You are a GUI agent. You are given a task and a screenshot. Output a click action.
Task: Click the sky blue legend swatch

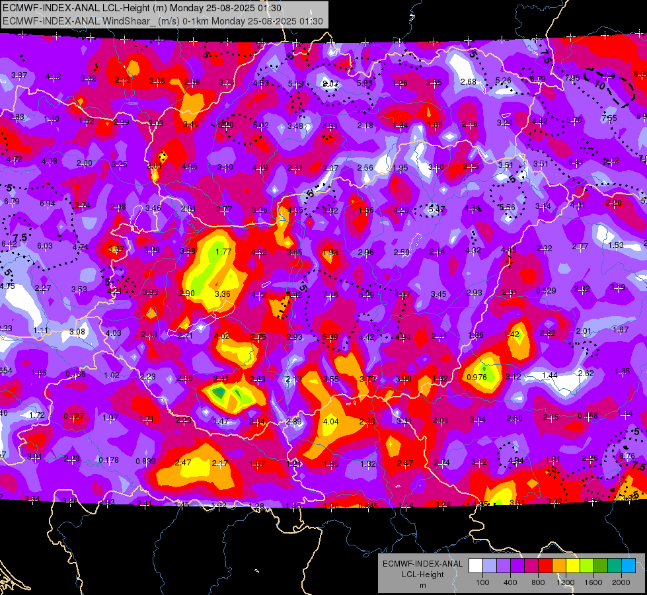pyautogui.click(x=628, y=566)
